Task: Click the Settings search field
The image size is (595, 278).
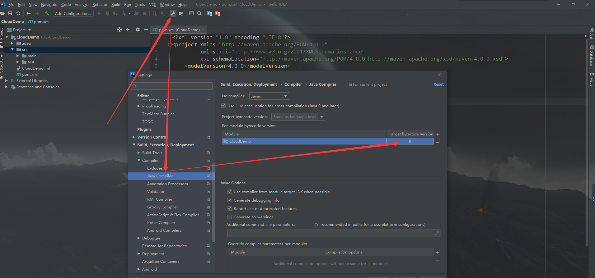Action: click(x=172, y=86)
